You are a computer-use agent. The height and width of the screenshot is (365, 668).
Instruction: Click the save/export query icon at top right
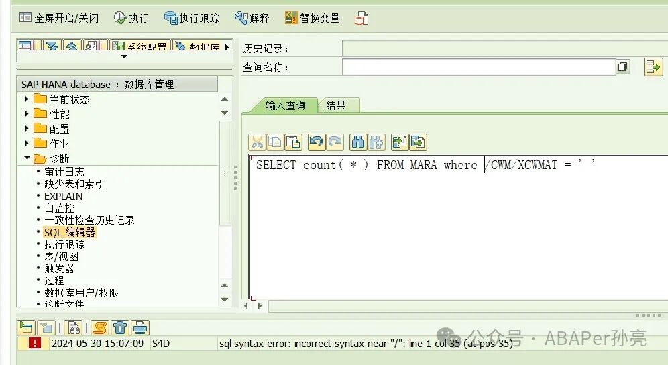tap(653, 67)
